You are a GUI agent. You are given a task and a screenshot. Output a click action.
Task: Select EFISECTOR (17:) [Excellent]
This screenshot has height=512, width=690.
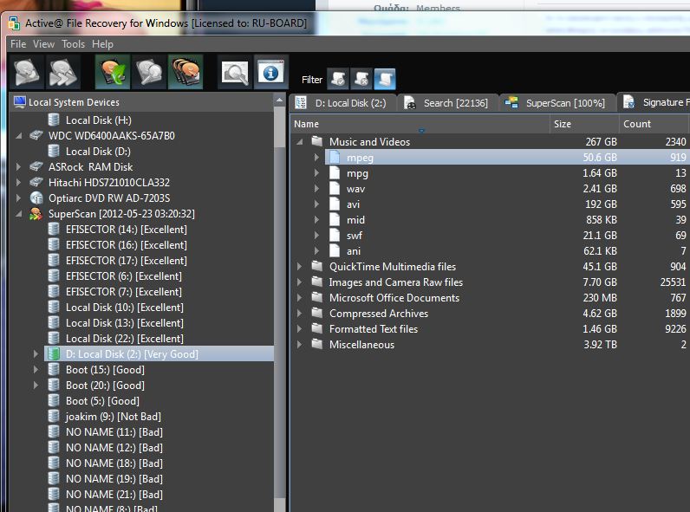(127, 261)
